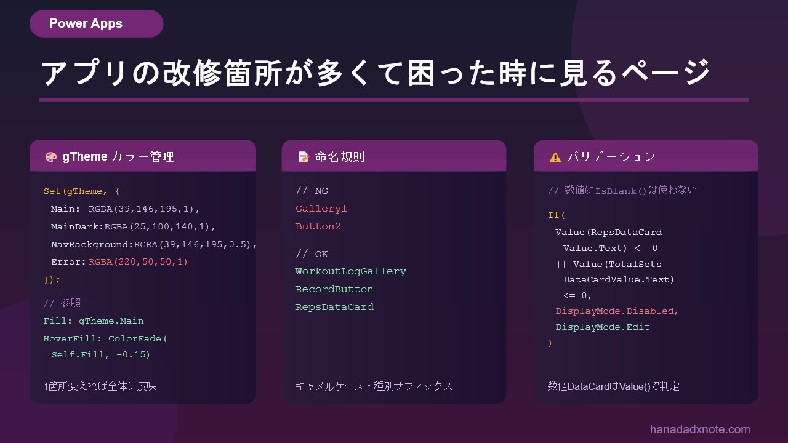The image size is (788, 443).
Task: Click the code line Set(gTheme, {
Action: click(82, 191)
